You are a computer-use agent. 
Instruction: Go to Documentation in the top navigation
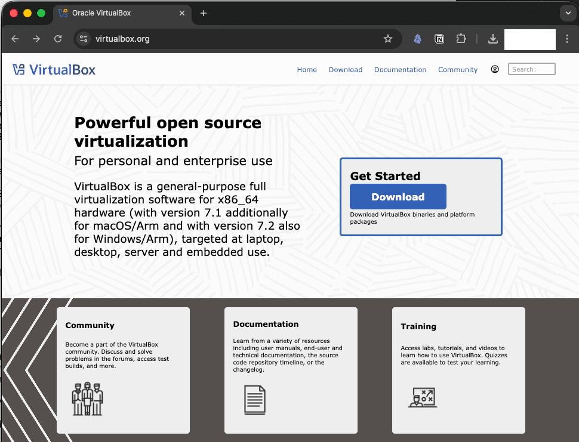click(400, 70)
